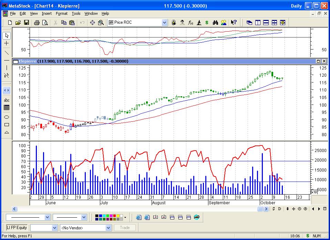Activate the arrow pointer selection tool
Image resolution: width=330 pixels, height=240 pixels.
point(7,36)
